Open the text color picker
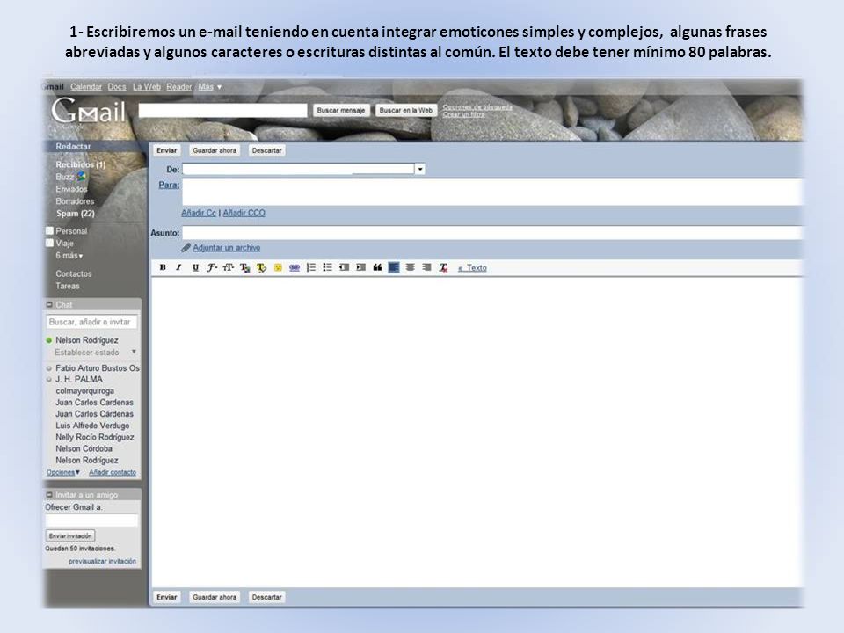The height and width of the screenshot is (633, 844). tap(245, 267)
